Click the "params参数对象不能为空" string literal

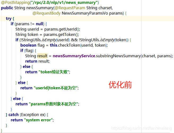54,104
